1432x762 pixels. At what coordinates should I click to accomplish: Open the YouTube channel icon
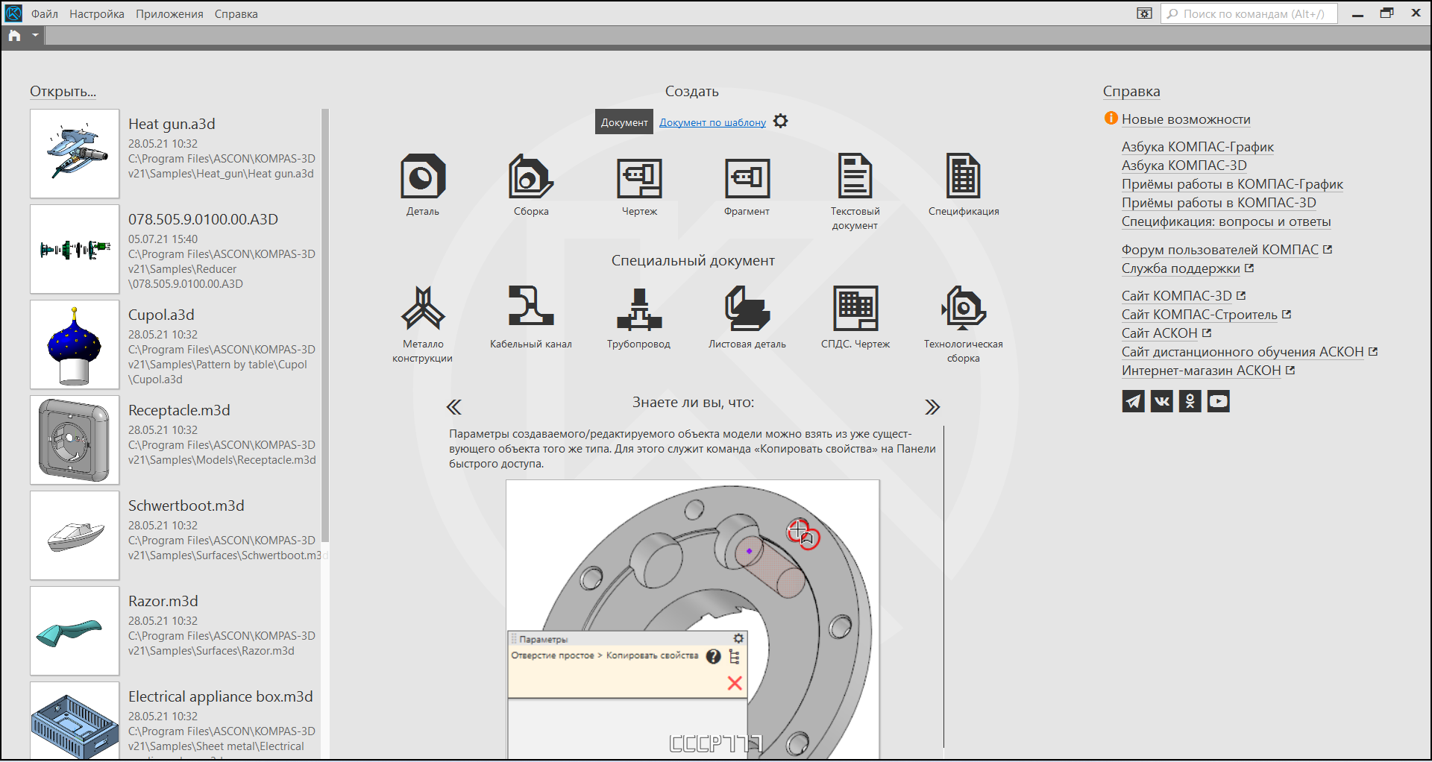[x=1218, y=401]
